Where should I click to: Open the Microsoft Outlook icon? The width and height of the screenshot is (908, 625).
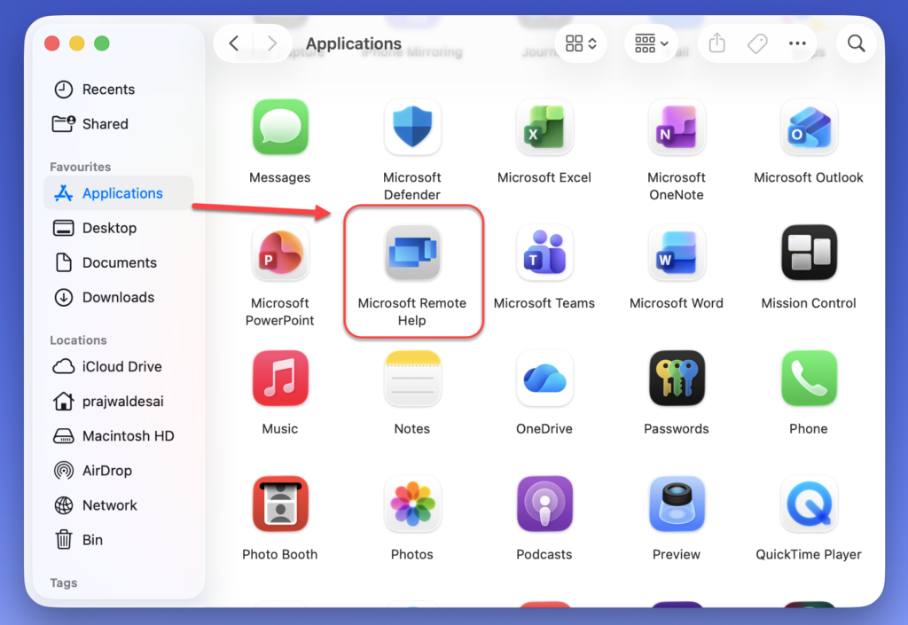click(x=809, y=127)
